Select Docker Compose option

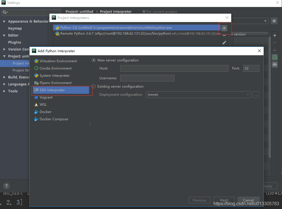tap(51, 119)
